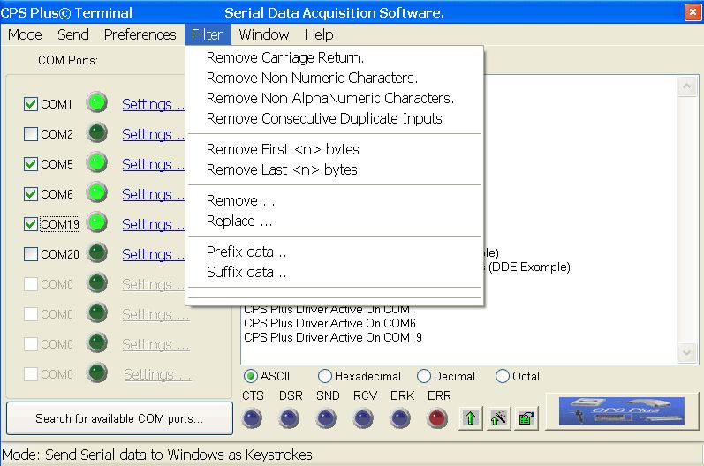
Task: Open the Mode menu
Action: point(25,34)
